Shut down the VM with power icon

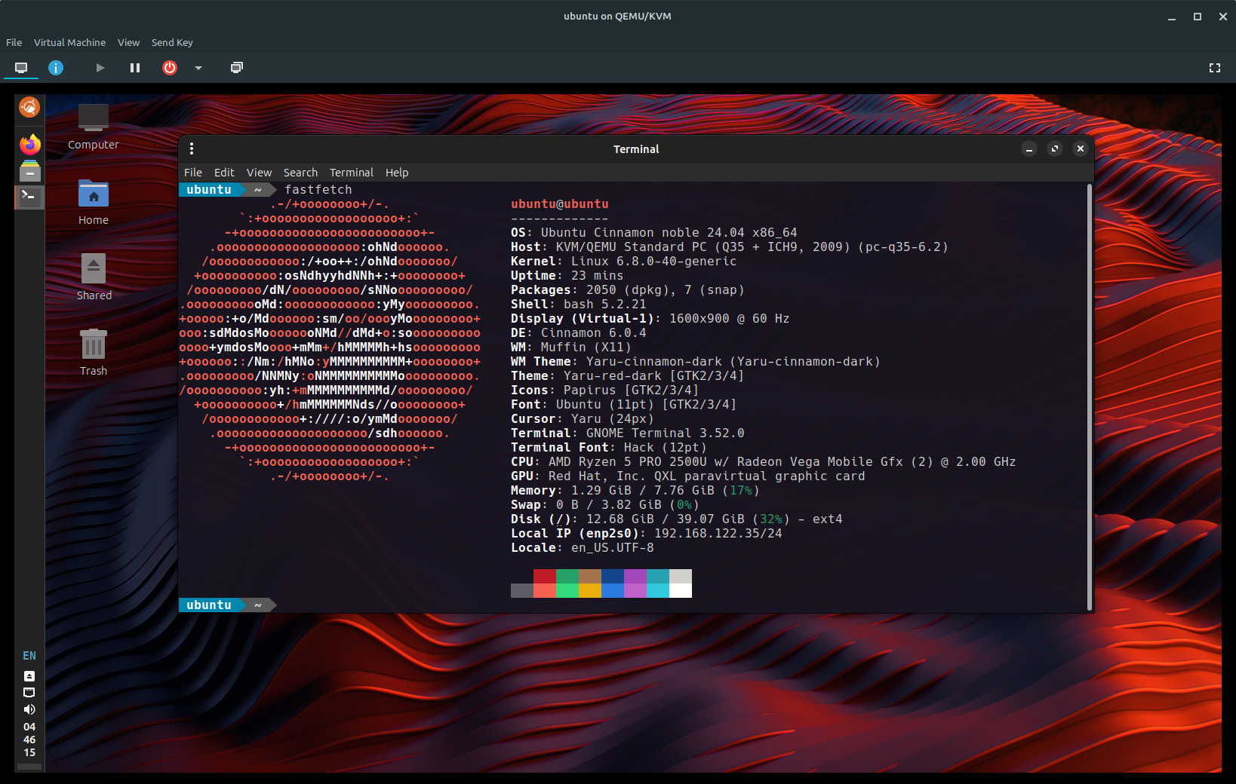click(x=170, y=68)
